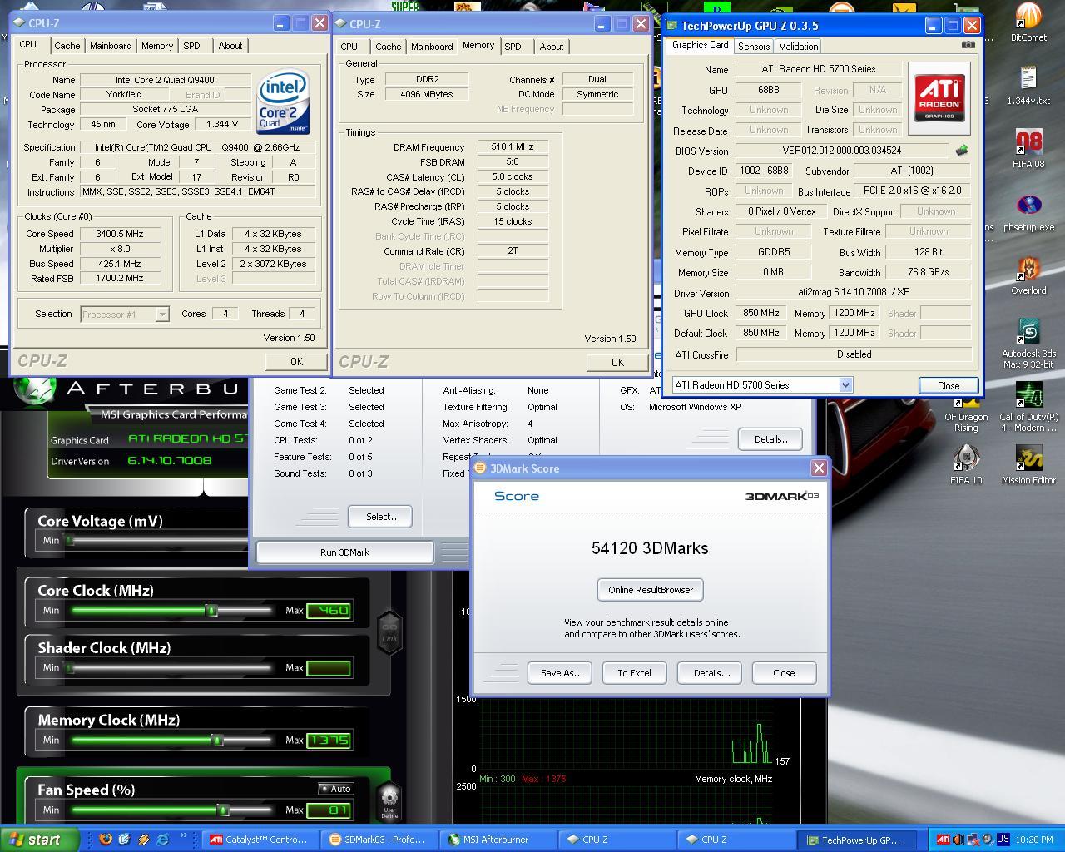Click OK in the left CPU-Z window
The image size is (1065, 852).
pos(296,361)
